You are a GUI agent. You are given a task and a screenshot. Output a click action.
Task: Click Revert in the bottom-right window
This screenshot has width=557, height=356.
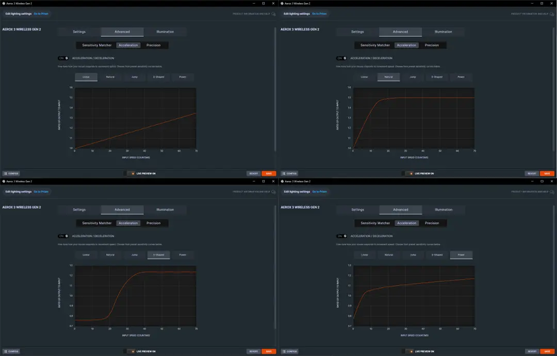coord(532,351)
